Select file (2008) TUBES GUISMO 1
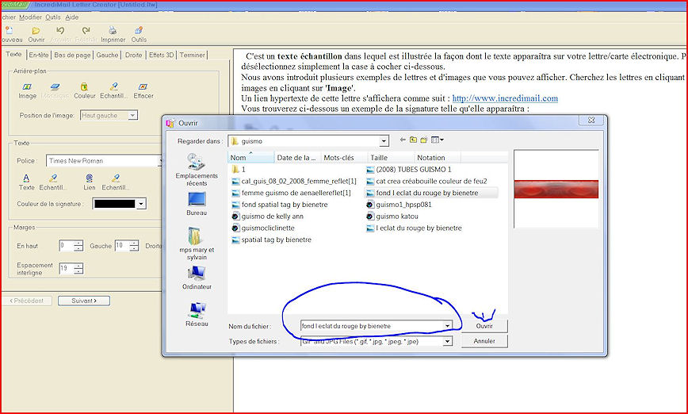 (408, 170)
